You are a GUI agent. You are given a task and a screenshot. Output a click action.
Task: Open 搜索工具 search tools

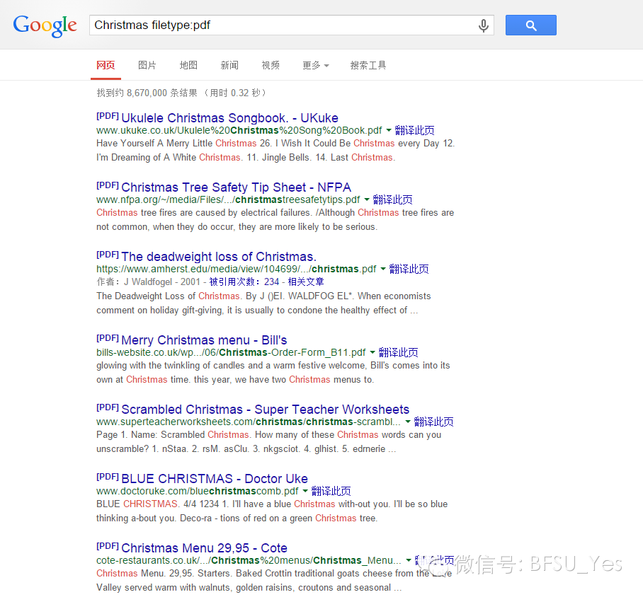368,65
